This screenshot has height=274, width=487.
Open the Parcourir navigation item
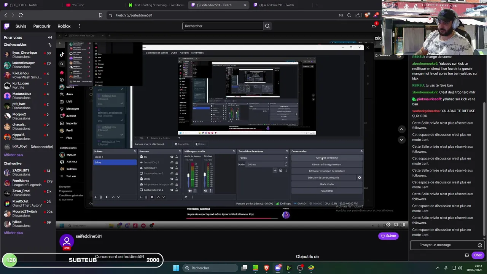click(x=42, y=26)
